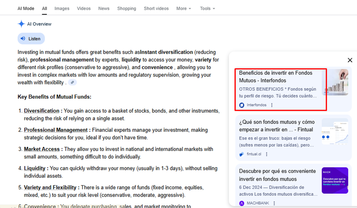Expand the More dropdown
The image size is (357, 208).
(183, 8)
